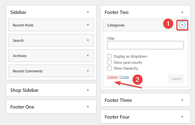Screen dimensions: 195x125
Task: Expand the Footer Four arrow
Action: point(182,117)
